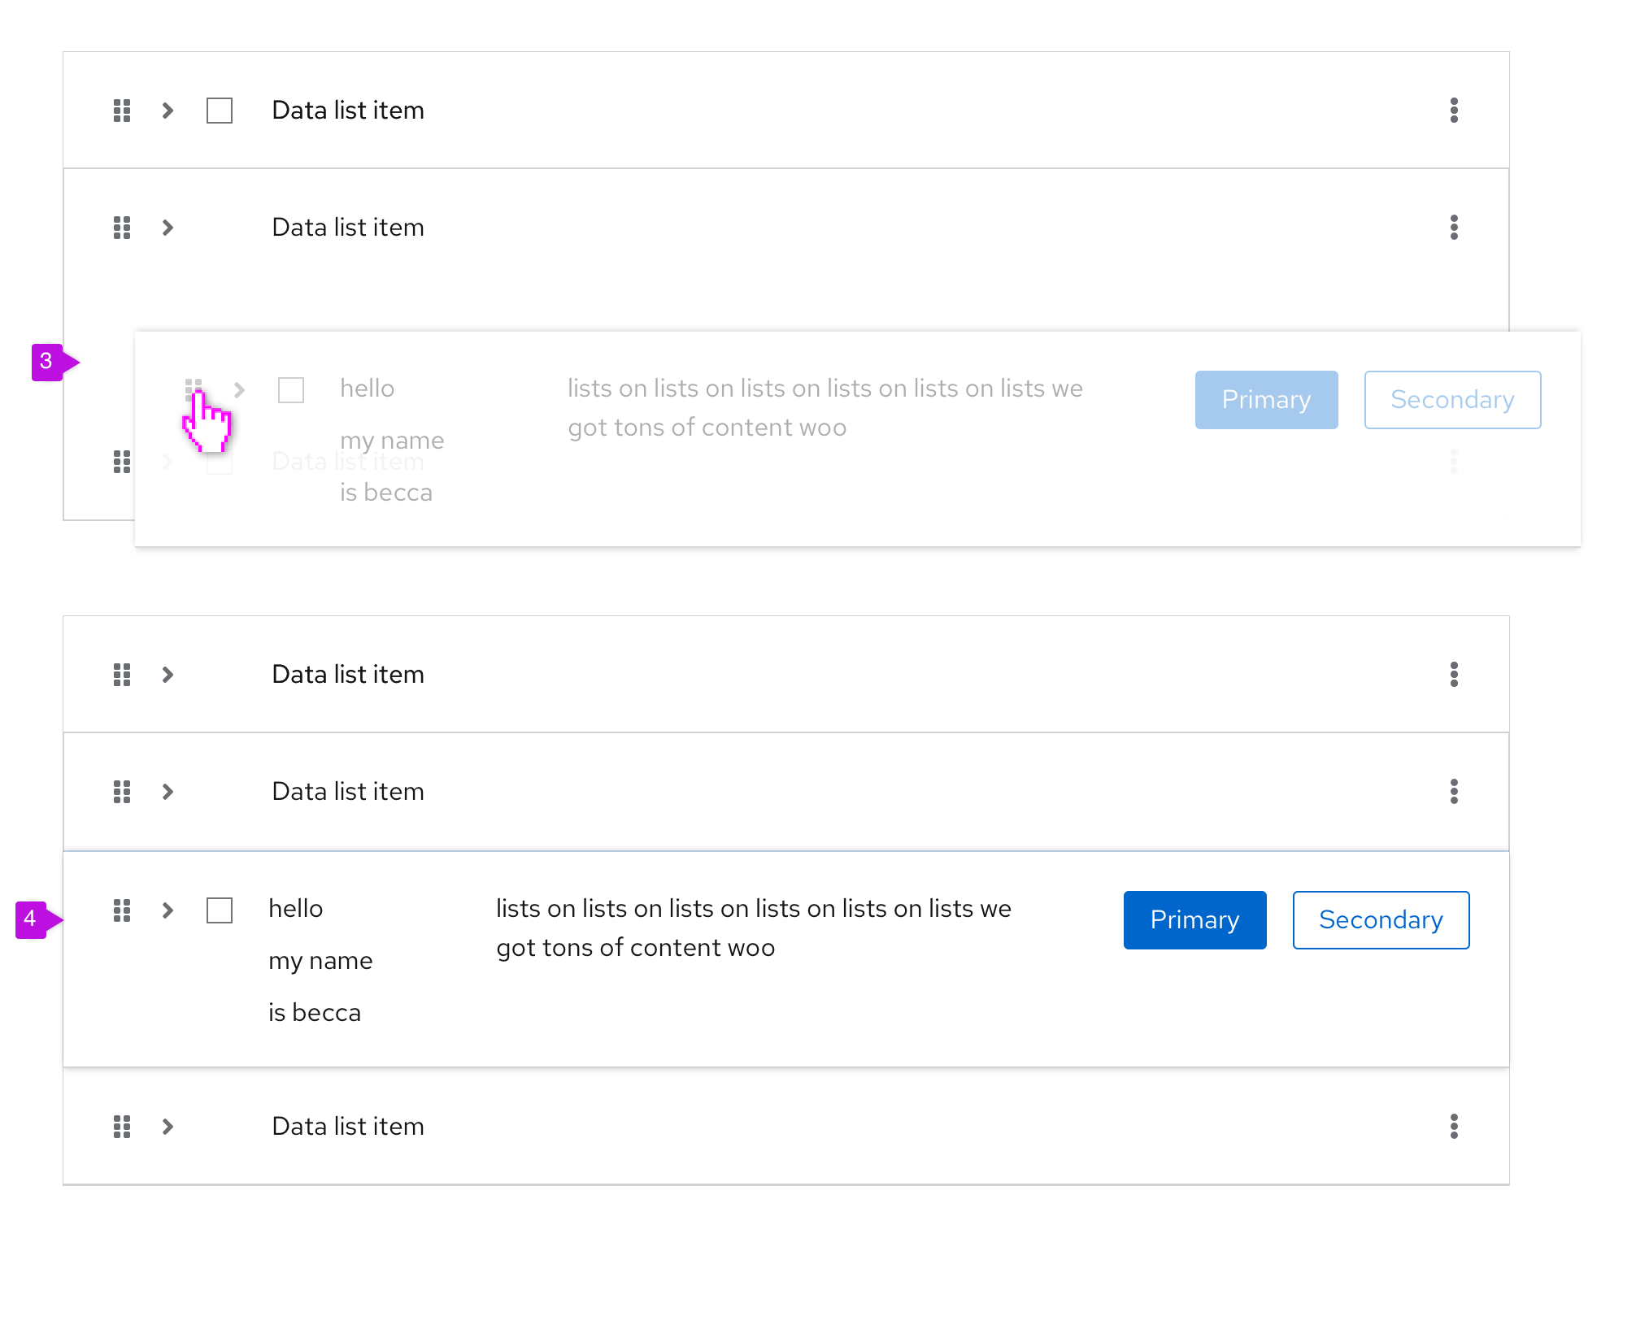This screenshot has width=1636, height=1338.
Task: Open the kebab menu of the lower list's first row
Action: pyautogui.click(x=1454, y=675)
